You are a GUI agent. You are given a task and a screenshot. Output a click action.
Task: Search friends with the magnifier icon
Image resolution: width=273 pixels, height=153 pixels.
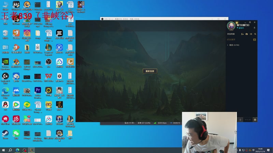(x=255, y=34)
